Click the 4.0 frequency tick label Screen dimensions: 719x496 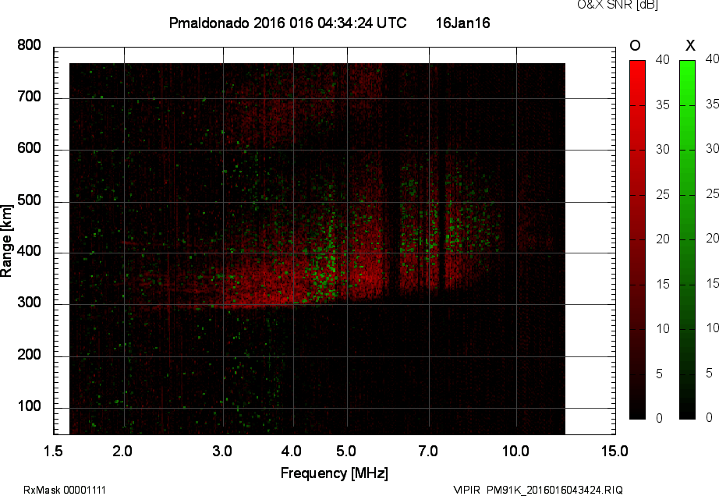292,451
